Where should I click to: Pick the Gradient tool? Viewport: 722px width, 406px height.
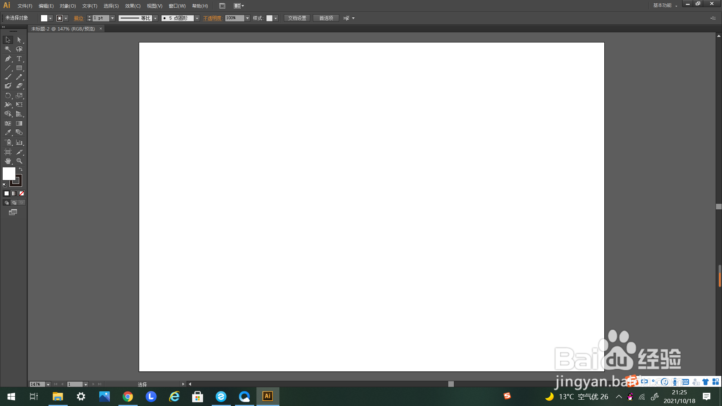click(19, 123)
